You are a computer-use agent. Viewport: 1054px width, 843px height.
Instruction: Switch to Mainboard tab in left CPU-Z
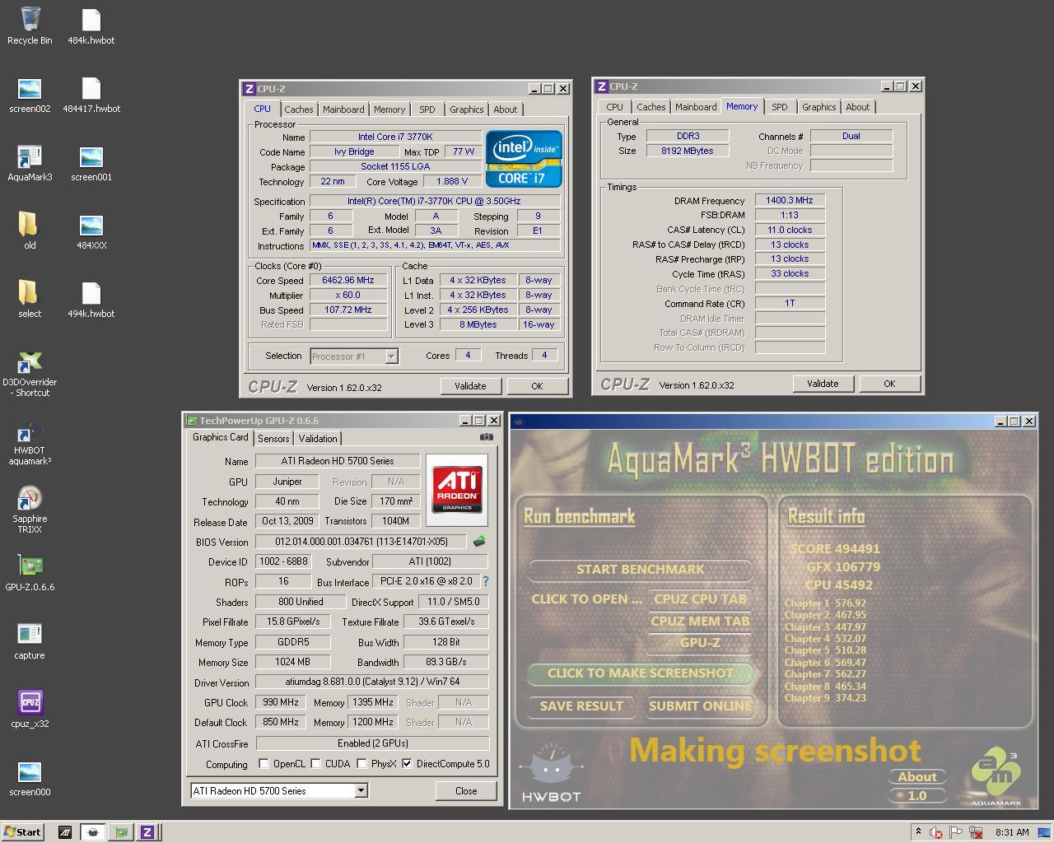click(x=343, y=109)
